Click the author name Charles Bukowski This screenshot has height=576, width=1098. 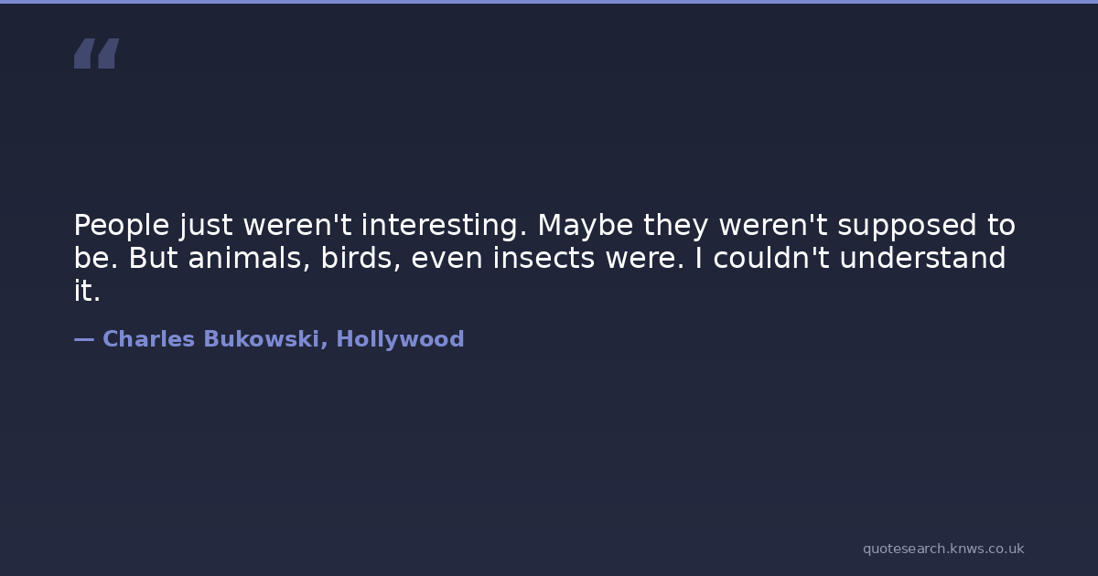(x=210, y=339)
